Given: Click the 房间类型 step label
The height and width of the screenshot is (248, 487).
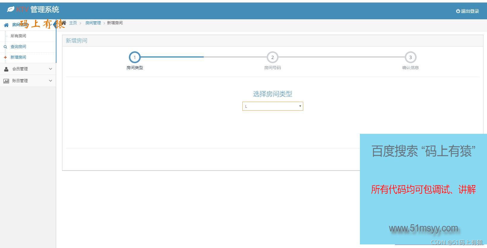Looking at the screenshot, I should point(135,68).
